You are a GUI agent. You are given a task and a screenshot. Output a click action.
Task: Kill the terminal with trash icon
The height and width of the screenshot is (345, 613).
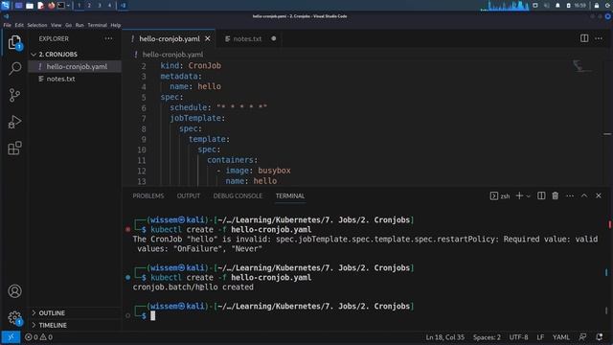556,195
